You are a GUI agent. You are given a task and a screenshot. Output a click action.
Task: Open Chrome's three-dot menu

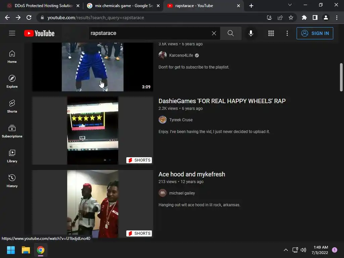[337, 17]
